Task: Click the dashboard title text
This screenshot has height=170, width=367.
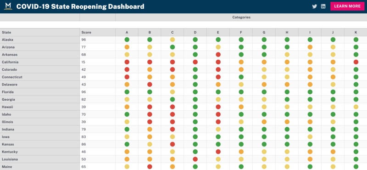Action: [x=80, y=6]
